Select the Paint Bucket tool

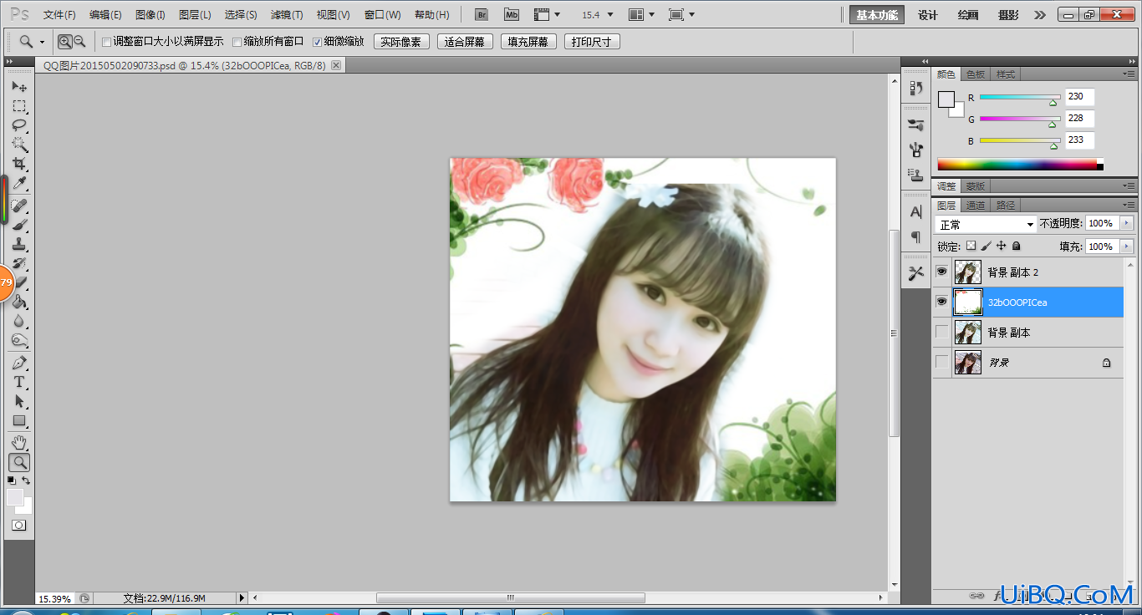19,302
